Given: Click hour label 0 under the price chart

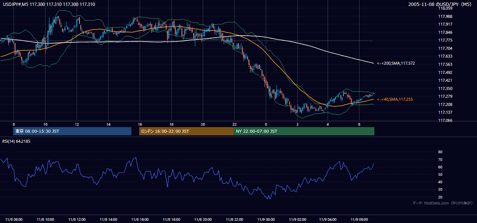Looking at the screenshot, I should point(266,124).
